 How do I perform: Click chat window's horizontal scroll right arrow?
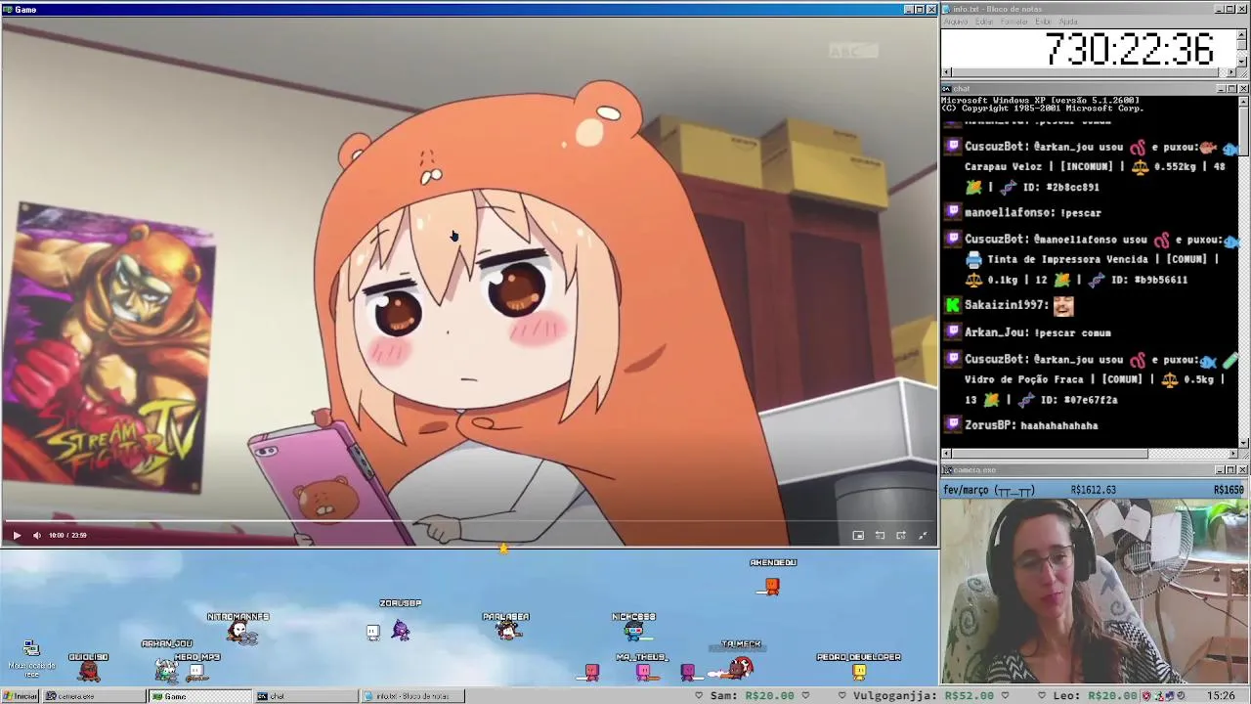1232,454
